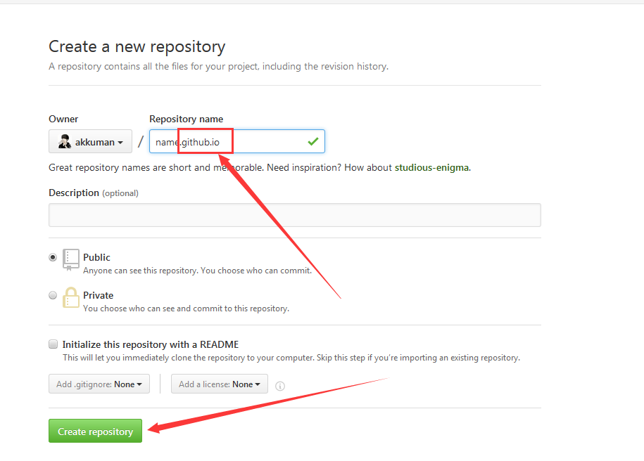Click the Private option label
This screenshot has height=461, width=644.
[x=98, y=295]
